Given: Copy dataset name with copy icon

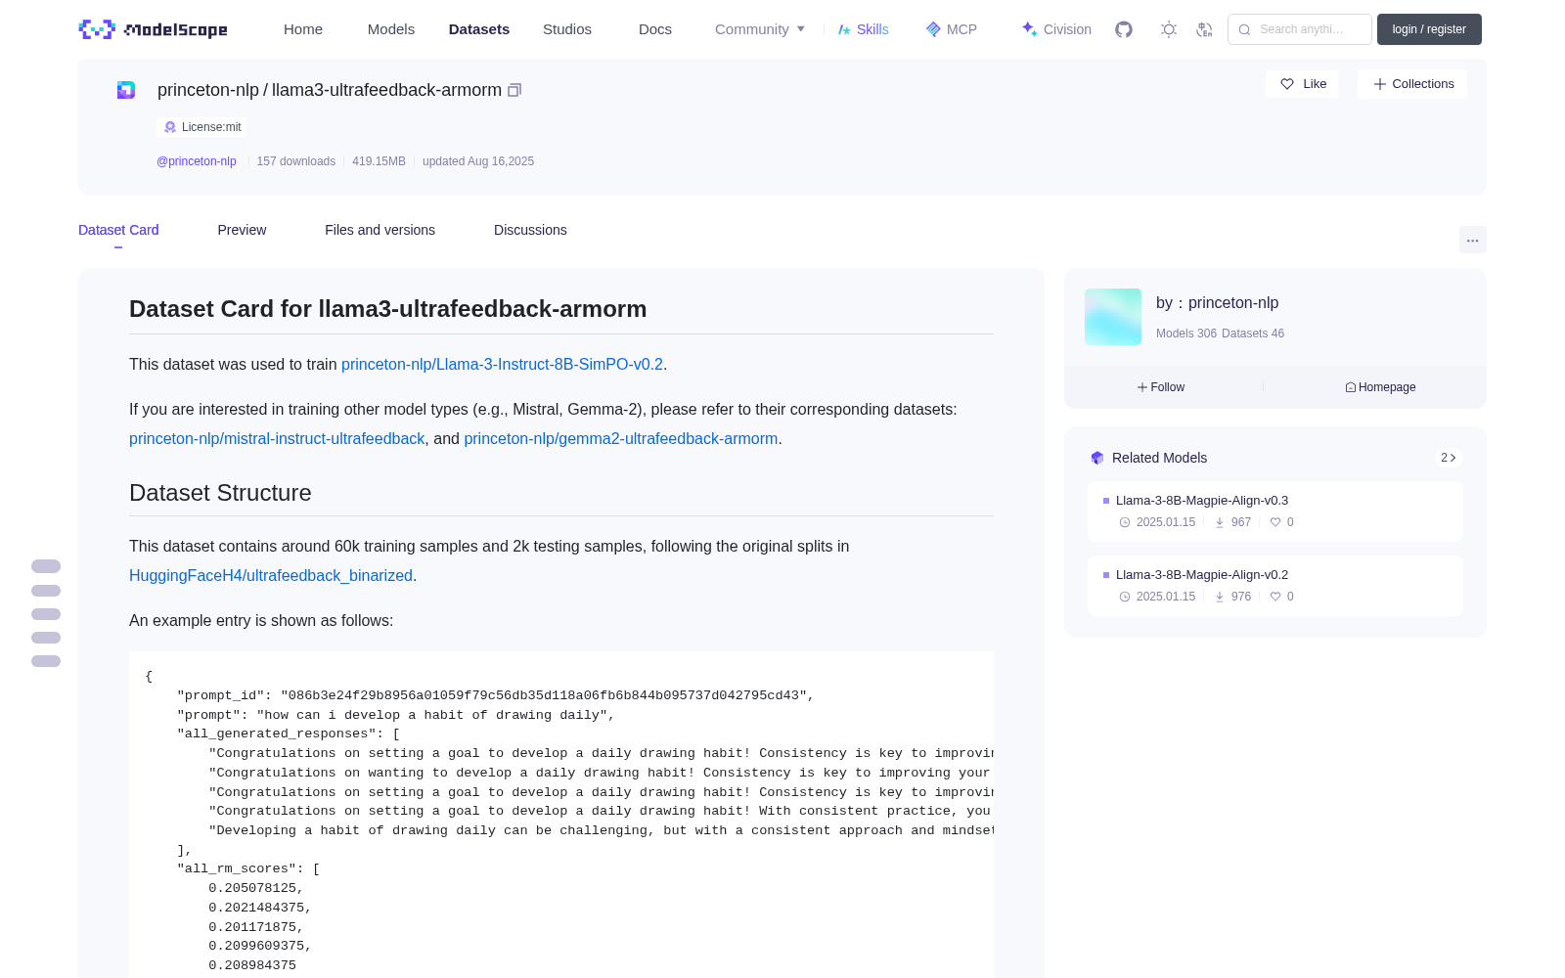Looking at the screenshot, I should tap(514, 90).
